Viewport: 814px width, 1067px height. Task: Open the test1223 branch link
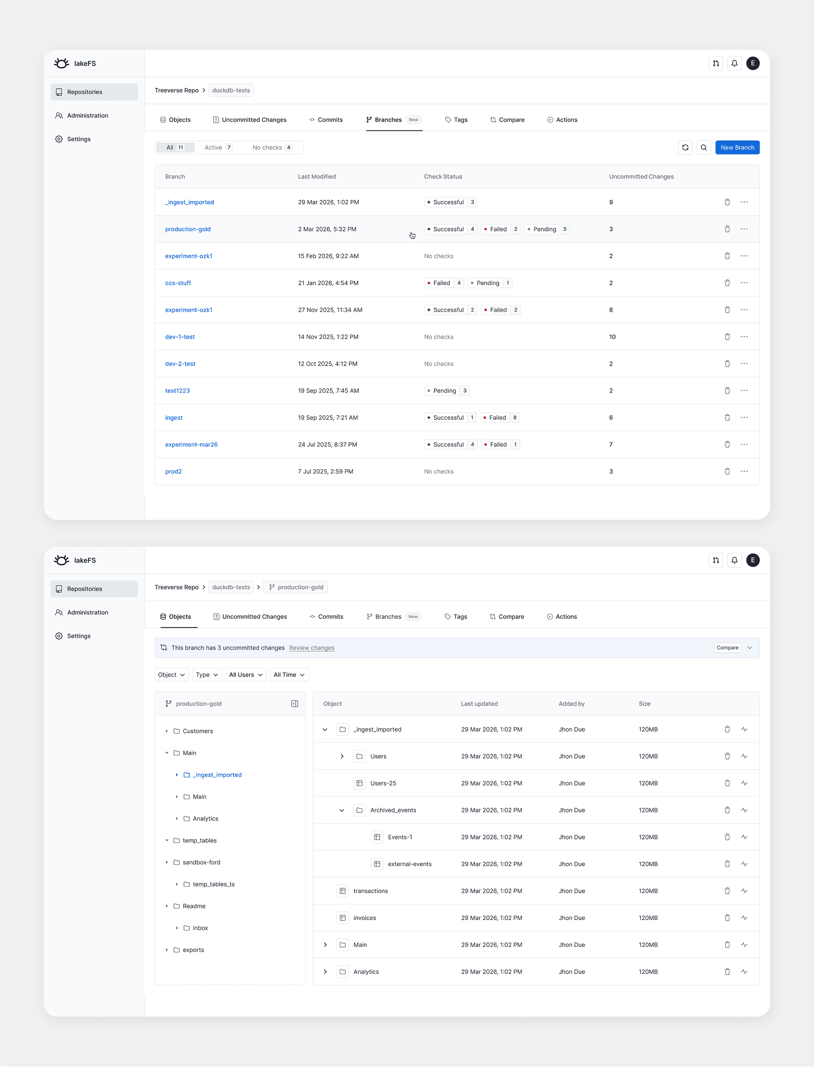177,391
